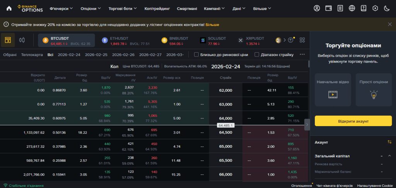Select the 2026-02-24 expiry tab
The height and width of the screenshot is (188, 396).
[x=69, y=55]
